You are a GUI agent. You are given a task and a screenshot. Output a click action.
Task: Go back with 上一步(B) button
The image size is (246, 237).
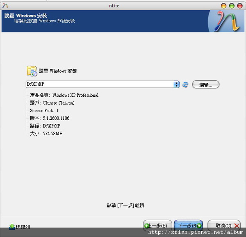157,226
